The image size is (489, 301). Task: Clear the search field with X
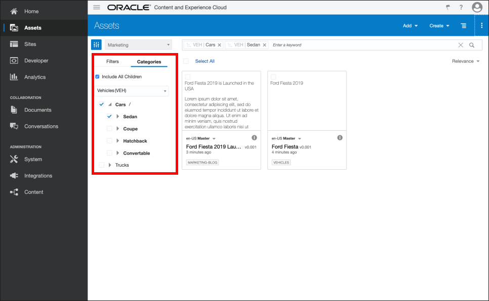coord(461,45)
